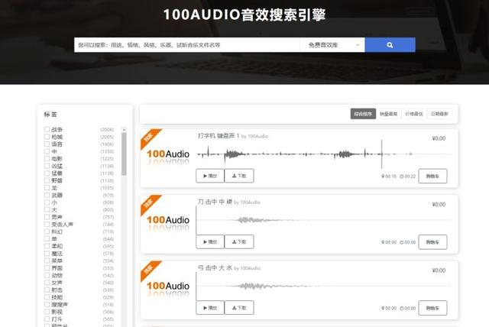Image resolution: width=489 pixels, height=327 pixels.
Task: Open the 100Audio thumbnail of 弓 击中 大 水
Action: coord(168,289)
